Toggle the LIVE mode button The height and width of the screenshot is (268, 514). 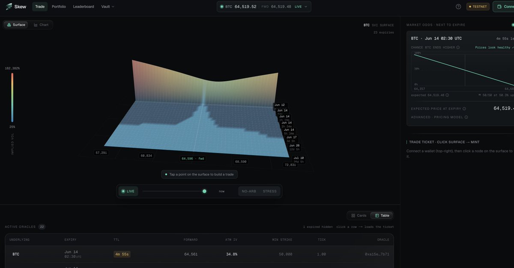[128, 191]
